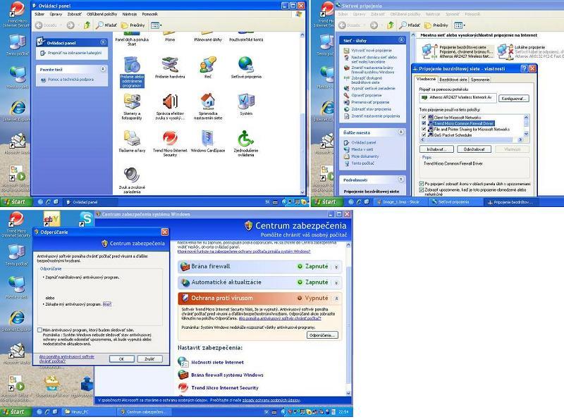564x419 pixels.
Task: Click Vytvoriť nové pripojenie task link
Action: 372,51
